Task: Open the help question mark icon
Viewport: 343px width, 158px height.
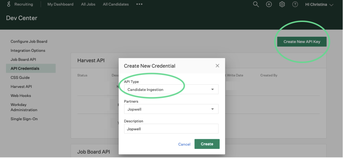Action: (x=295, y=4)
